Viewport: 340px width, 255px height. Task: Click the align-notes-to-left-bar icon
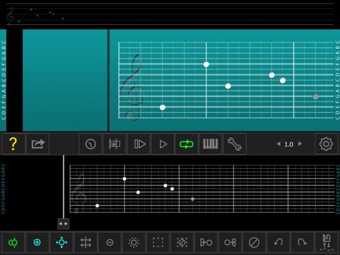pyautogui.click(x=206, y=242)
